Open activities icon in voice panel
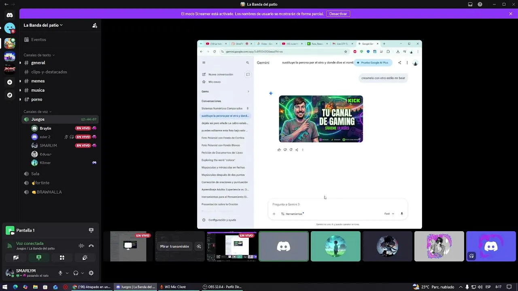This screenshot has height=291, width=518. tap(62, 257)
